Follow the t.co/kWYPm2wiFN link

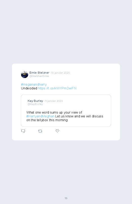coord(57,88)
